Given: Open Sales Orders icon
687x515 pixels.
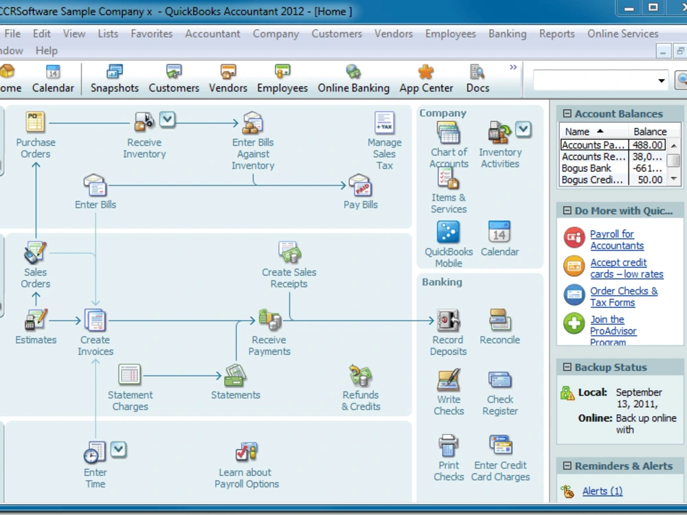Looking at the screenshot, I should [35, 252].
